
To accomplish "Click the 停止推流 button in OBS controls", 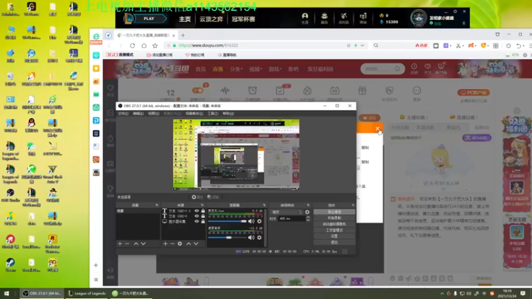I will [334, 212].
